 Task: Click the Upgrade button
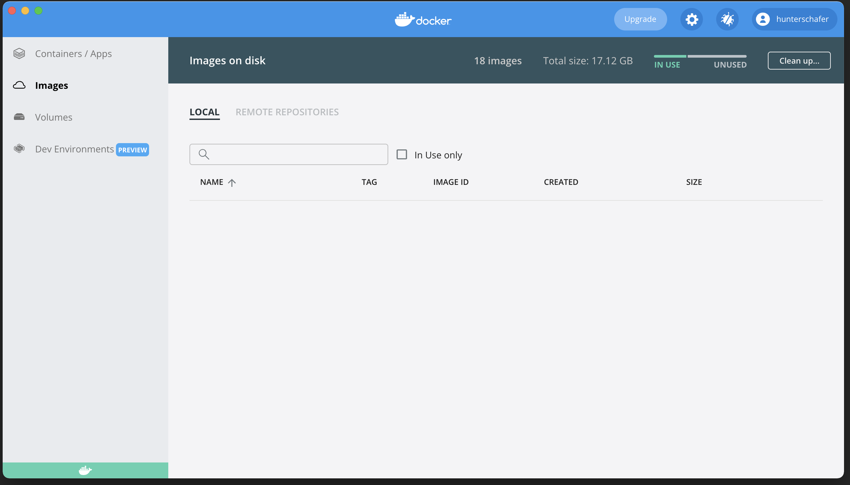point(640,19)
